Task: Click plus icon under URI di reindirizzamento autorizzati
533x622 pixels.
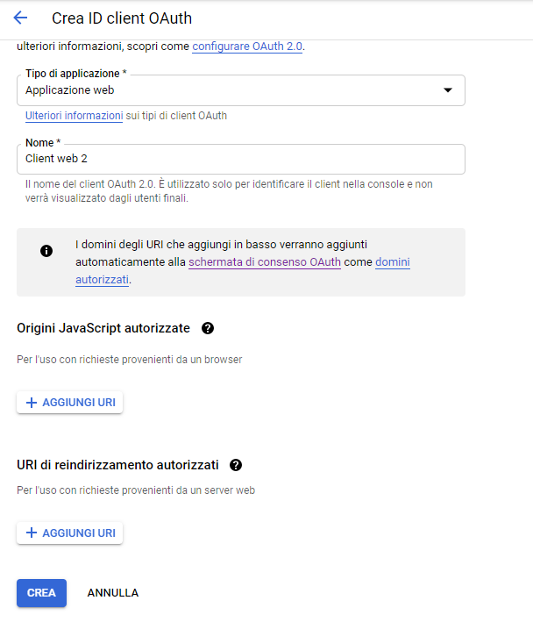Action: (x=32, y=533)
